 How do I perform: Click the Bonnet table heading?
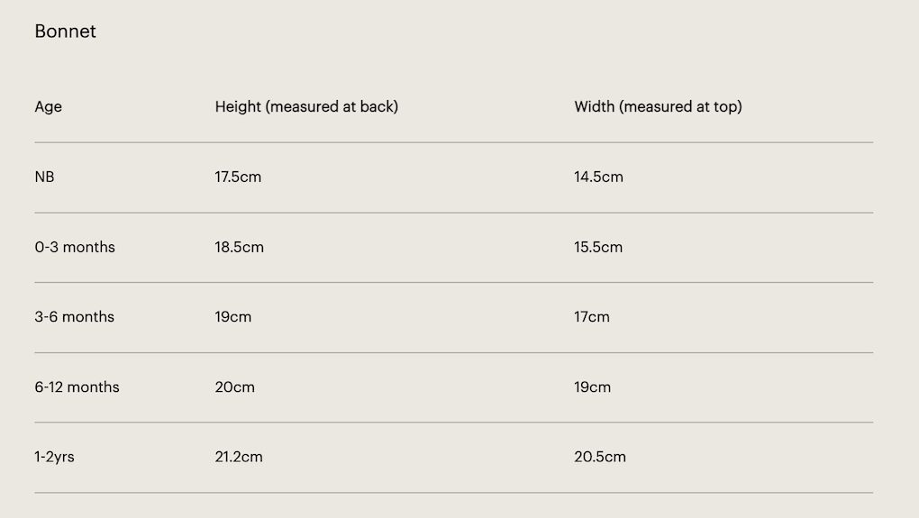point(65,32)
